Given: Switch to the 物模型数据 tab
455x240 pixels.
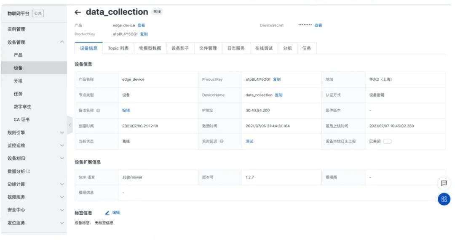Looking at the screenshot, I should pyautogui.click(x=150, y=48).
